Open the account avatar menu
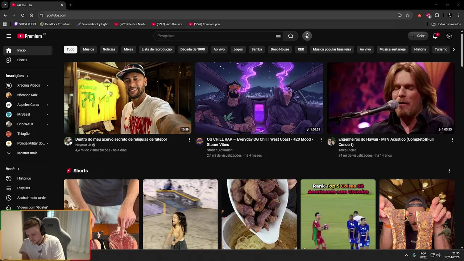The width and height of the screenshot is (464, 261). [x=449, y=36]
